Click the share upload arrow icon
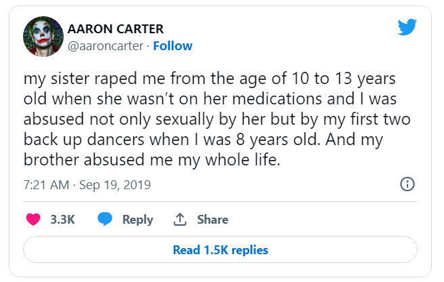 (180, 220)
